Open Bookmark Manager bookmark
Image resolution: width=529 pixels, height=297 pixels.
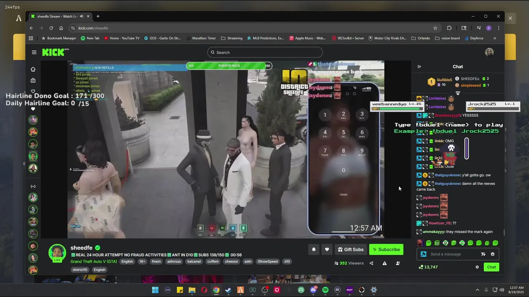coord(59,38)
